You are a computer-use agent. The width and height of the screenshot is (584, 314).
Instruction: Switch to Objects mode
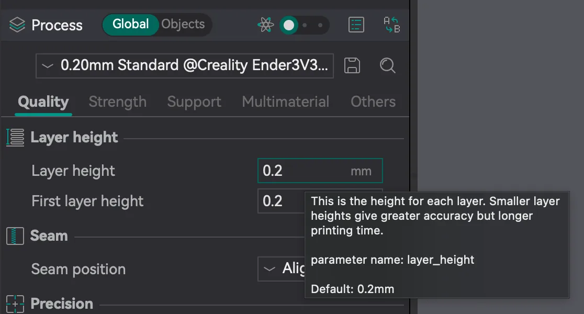click(x=183, y=25)
